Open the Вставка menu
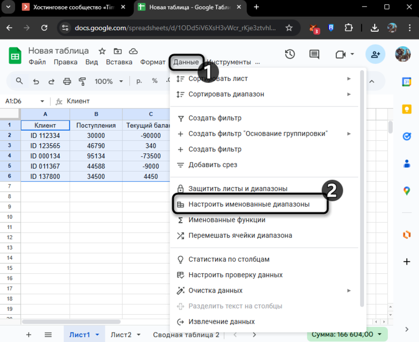This screenshot has width=419, height=342. 119,62
